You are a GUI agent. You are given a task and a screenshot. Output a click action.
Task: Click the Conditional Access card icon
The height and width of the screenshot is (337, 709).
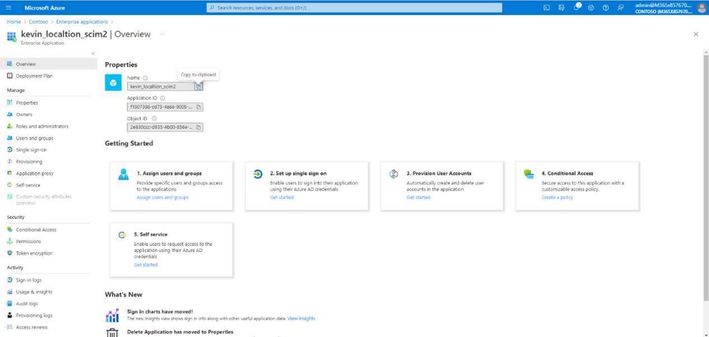coord(529,174)
